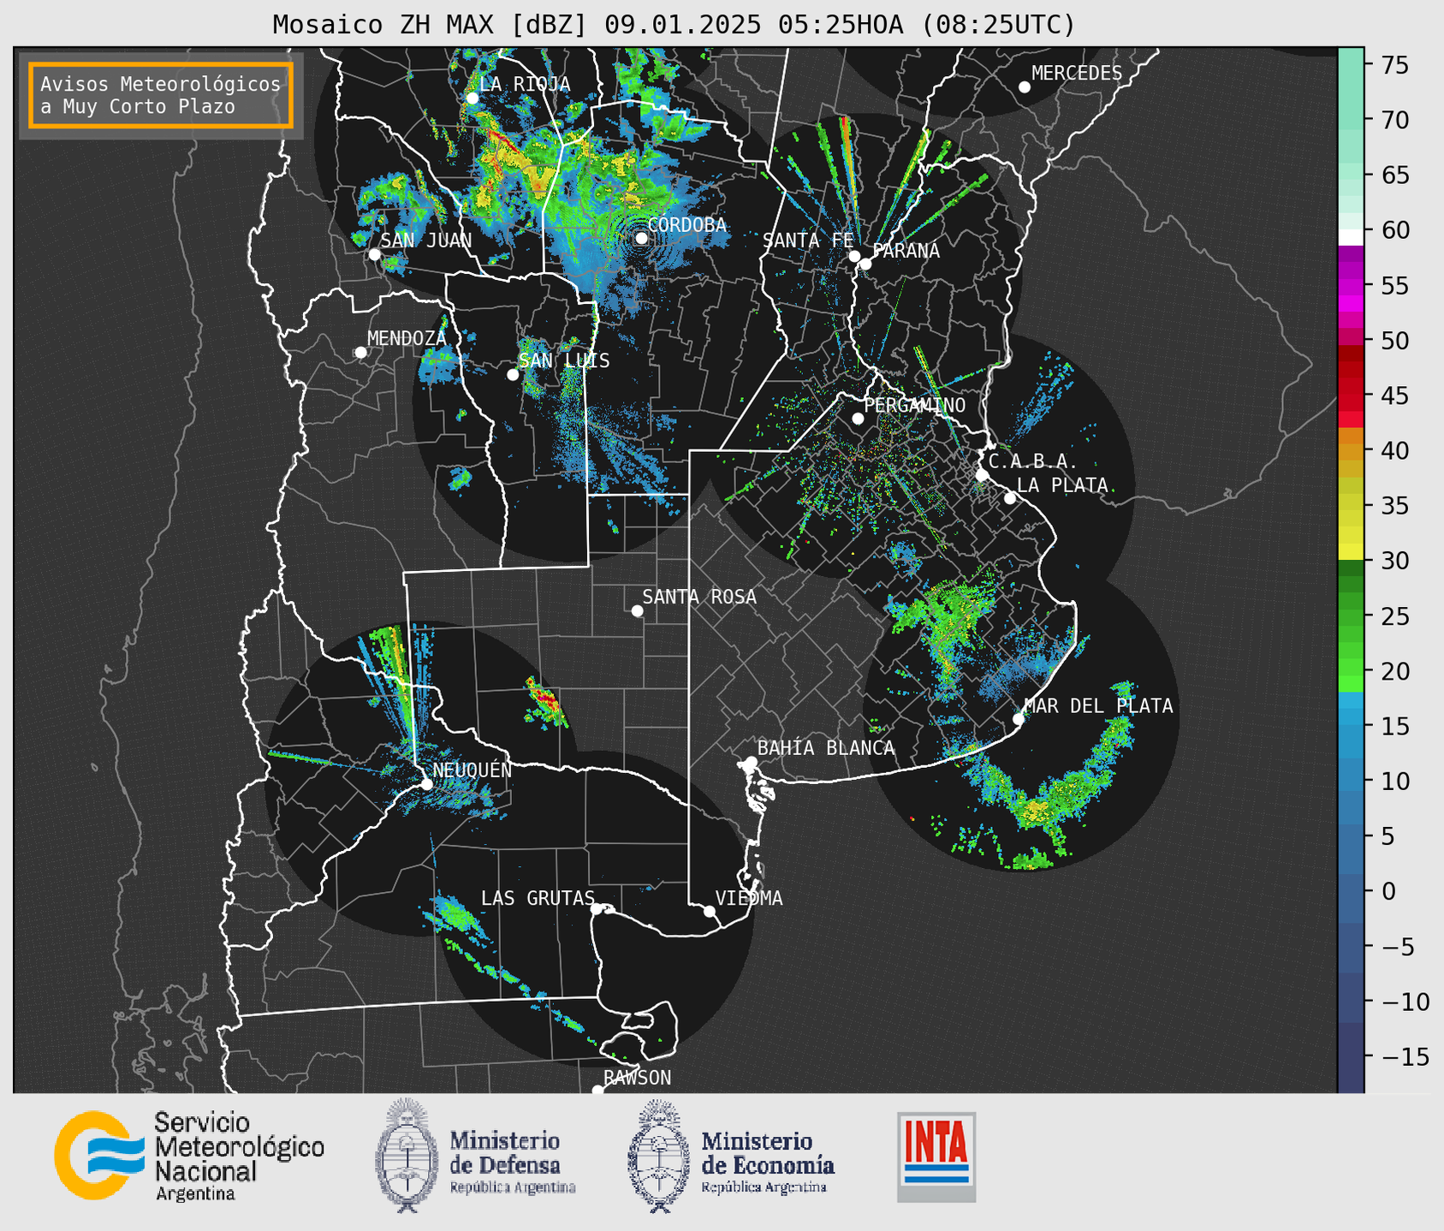Select the SAN LUIS city dot
The height and width of the screenshot is (1231, 1444).
pyautogui.click(x=513, y=374)
